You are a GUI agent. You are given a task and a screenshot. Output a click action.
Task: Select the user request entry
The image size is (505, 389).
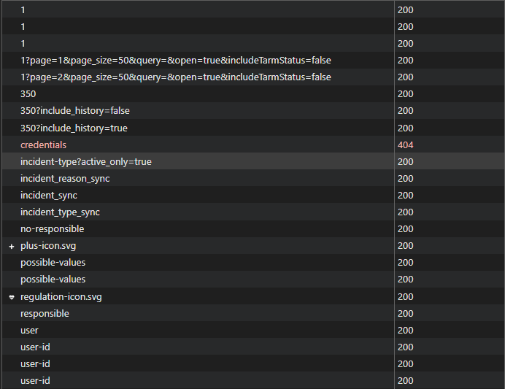tap(29, 331)
